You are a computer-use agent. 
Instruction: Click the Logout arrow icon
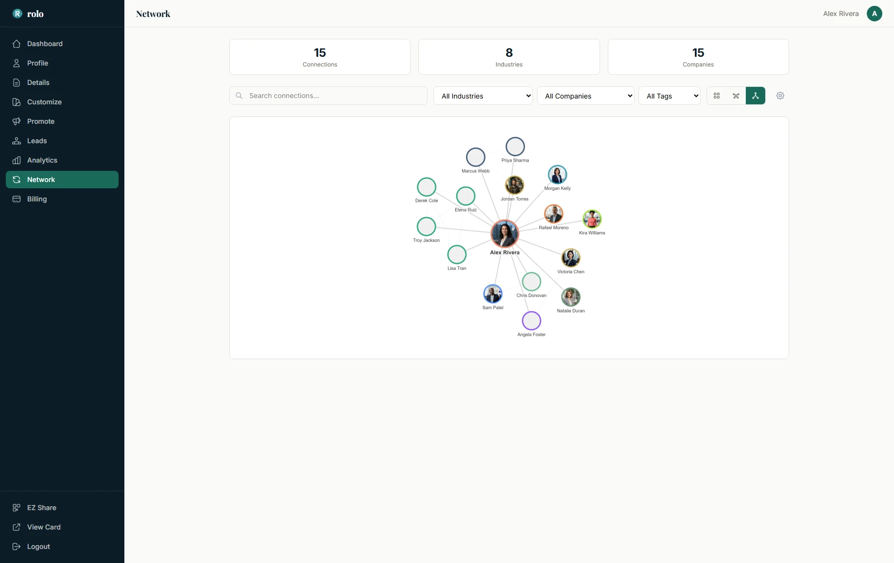pos(17,546)
